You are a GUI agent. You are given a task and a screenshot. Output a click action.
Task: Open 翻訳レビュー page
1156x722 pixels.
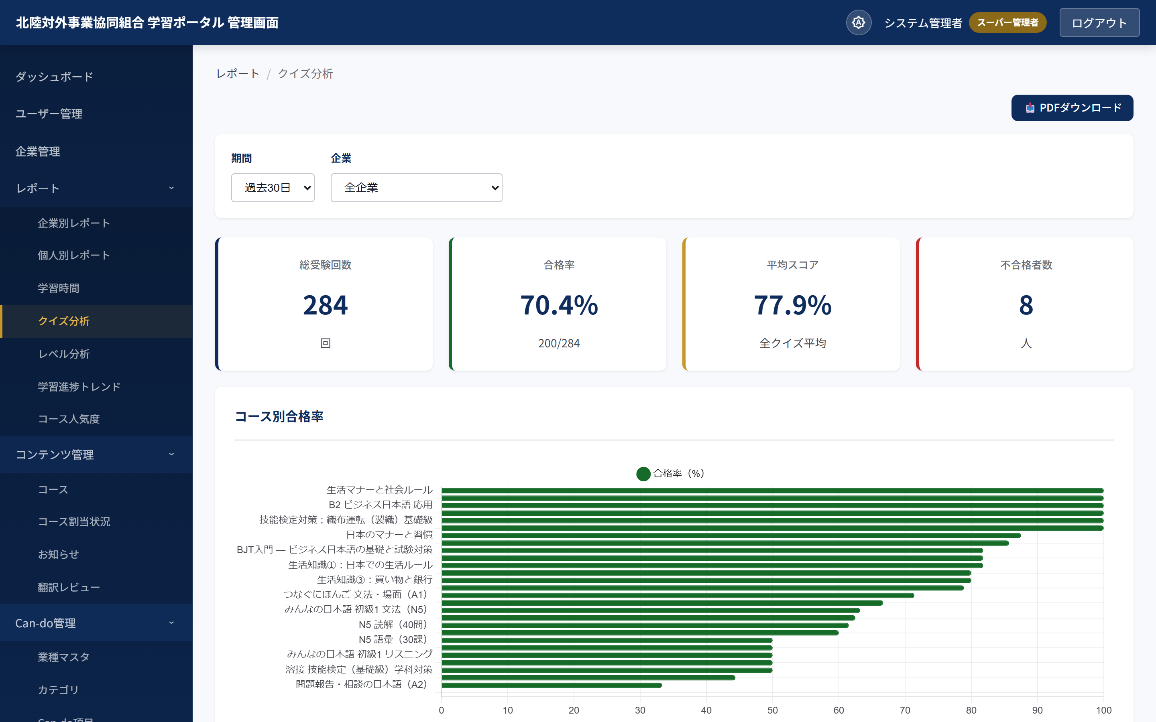pyautogui.click(x=96, y=587)
